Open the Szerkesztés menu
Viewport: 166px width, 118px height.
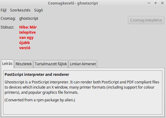pyautogui.click(x=20, y=10)
